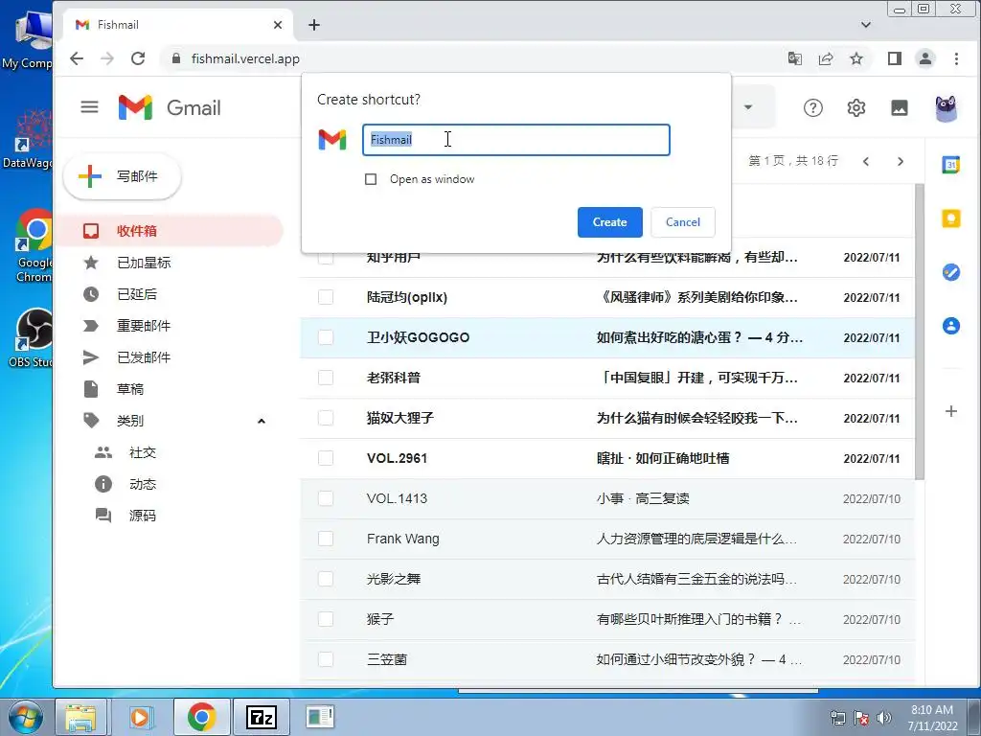The width and height of the screenshot is (981, 736).
Task: Reload the page with the refresh icon
Action: pos(138,58)
